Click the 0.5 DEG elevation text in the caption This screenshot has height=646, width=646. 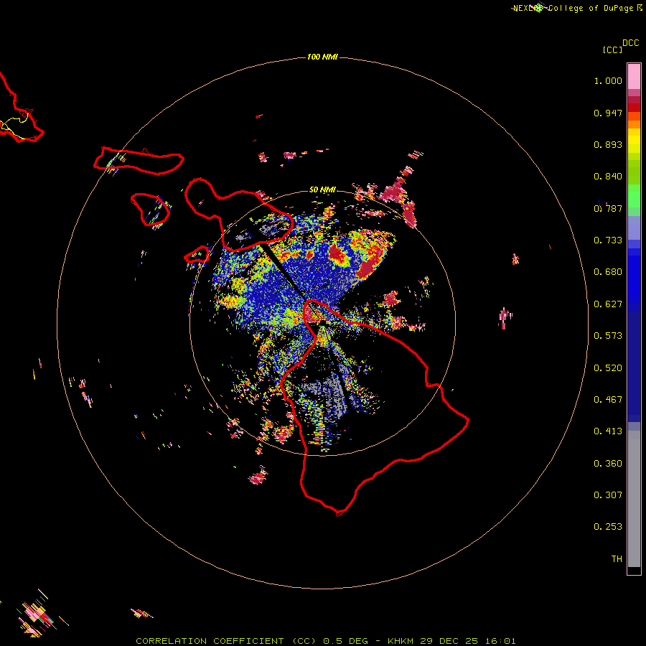345,641
